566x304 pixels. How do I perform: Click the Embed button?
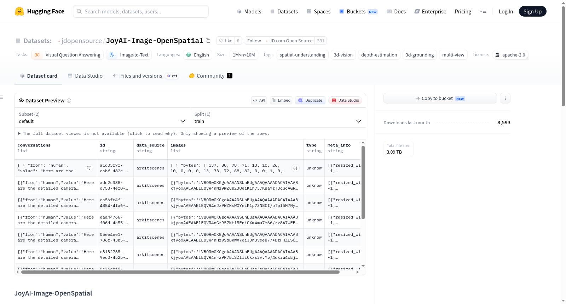pyautogui.click(x=281, y=100)
